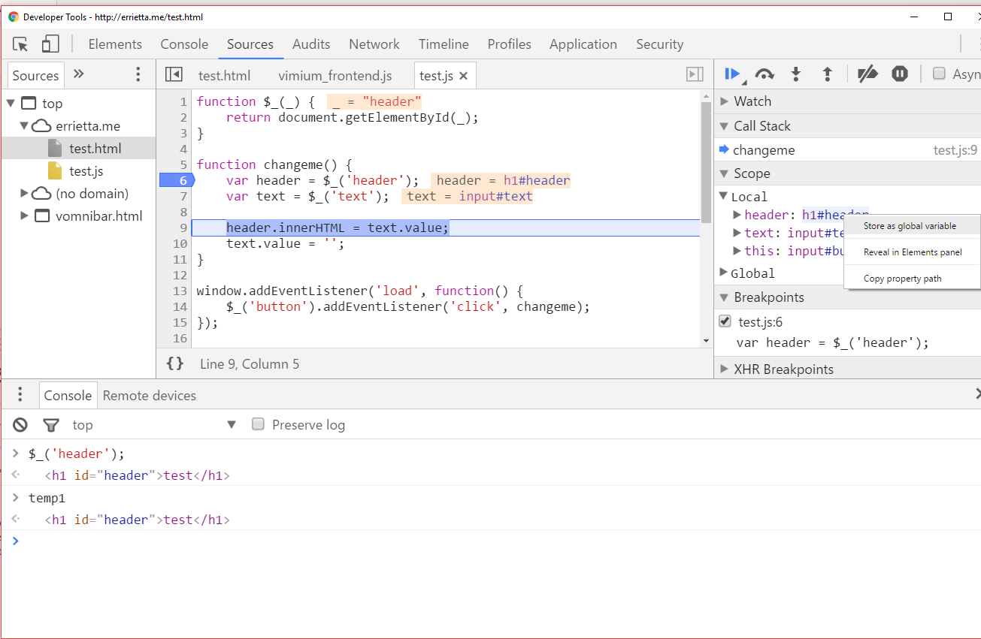Viewport: 981px width, 639px height.
Task: Activate the inspect element picker icon
Action: coord(21,44)
